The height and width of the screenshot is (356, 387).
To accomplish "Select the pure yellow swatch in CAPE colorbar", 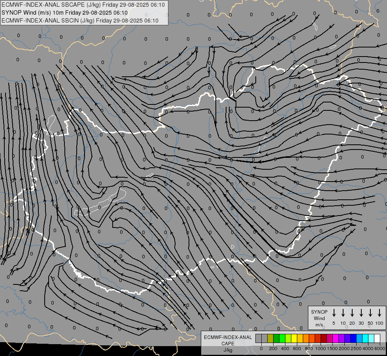I will [294, 338].
